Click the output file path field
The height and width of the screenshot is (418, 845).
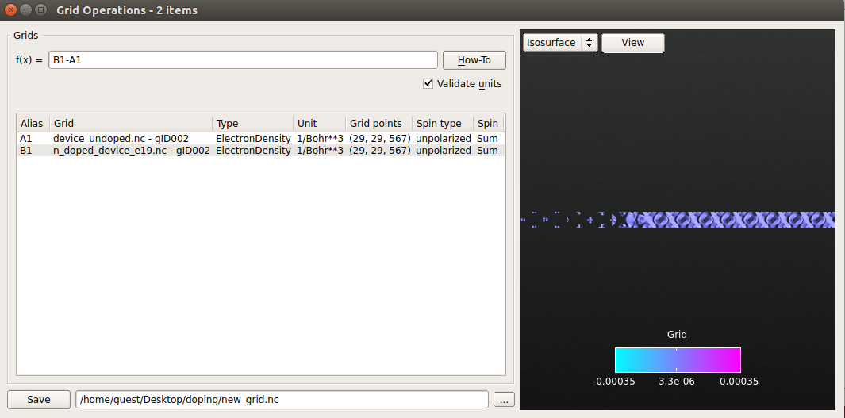tap(282, 400)
